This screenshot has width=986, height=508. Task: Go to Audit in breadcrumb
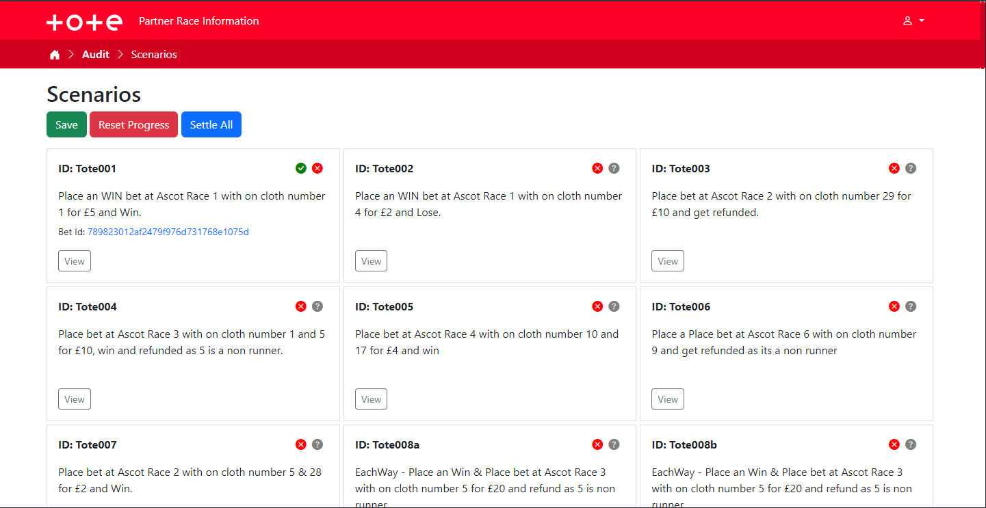pos(96,55)
